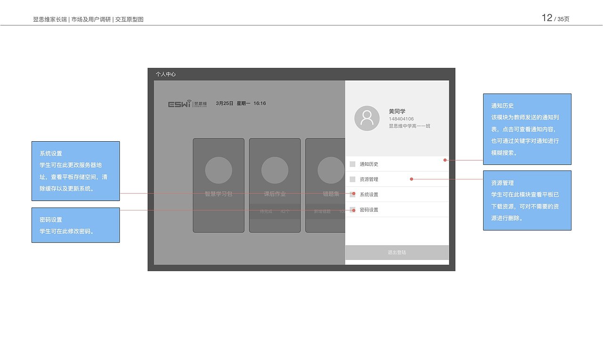This screenshot has height=339, width=603.
Task: Open the 课后作业 card
Action: click(x=275, y=185)
